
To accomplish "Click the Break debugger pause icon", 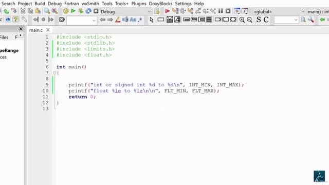I will pos(221,11).
